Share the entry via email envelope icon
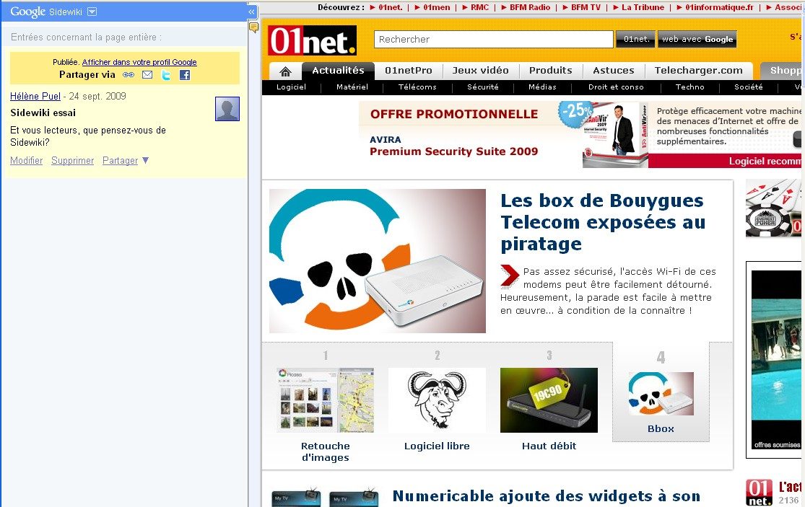The image size is (805, 507). (147, 75)
